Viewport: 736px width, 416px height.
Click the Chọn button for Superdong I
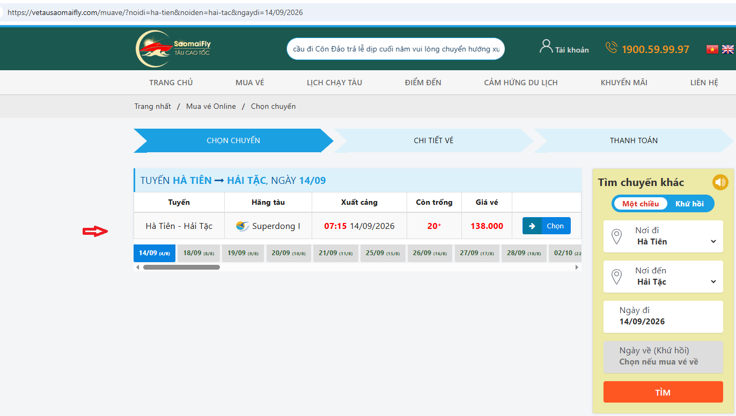(x=547, y=226)
